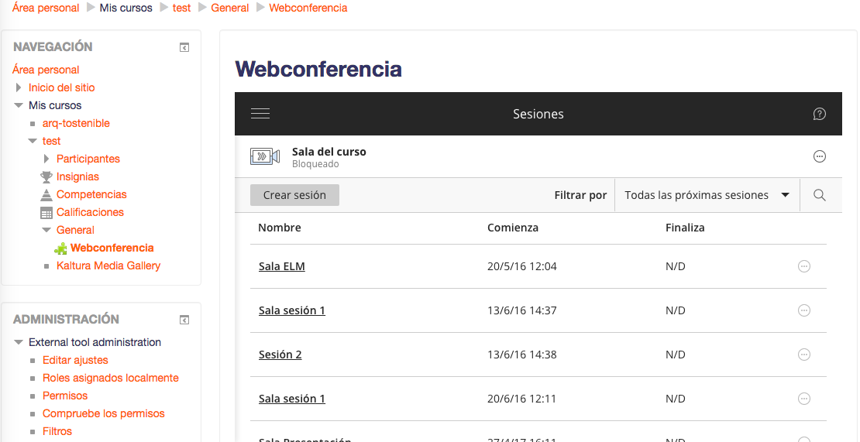Image resolution: width=860 pixels, height=442 pixels.
Task: Open the Sesiones hamburger menu
Action: pyautogui.click(x=260, y=114)
